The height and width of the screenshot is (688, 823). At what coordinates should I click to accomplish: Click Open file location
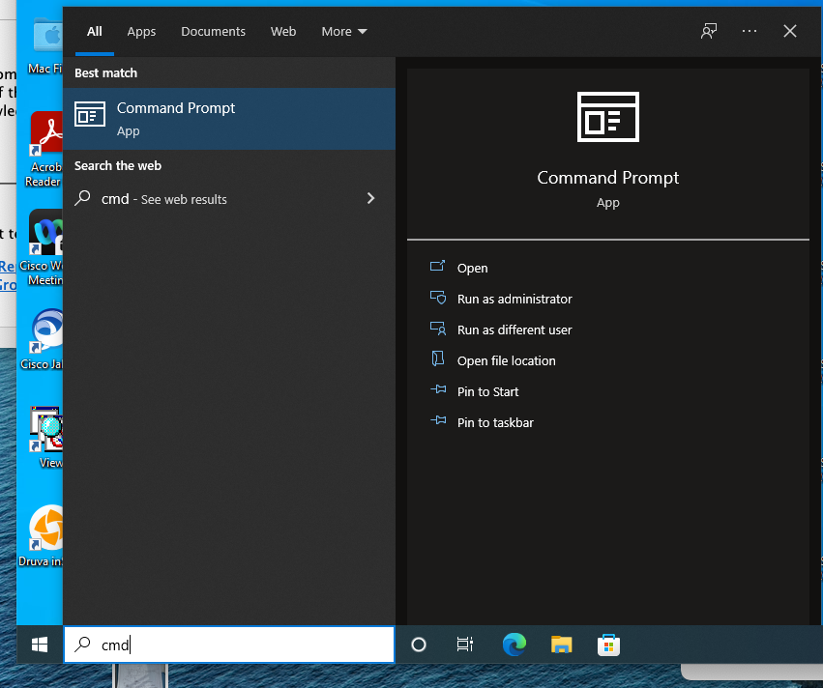pos(506,361)
